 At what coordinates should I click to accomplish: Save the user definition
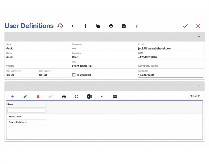[x=124, y=26]
